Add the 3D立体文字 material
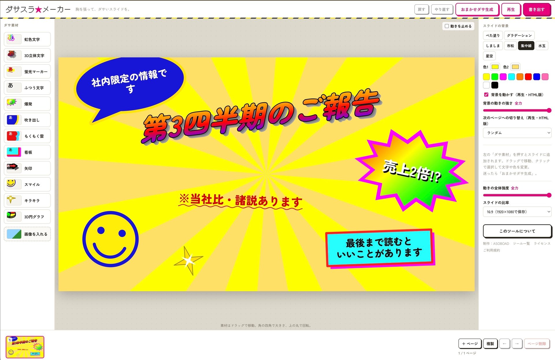Viewport: 555px width, 360px height. (x=27, y=55)
